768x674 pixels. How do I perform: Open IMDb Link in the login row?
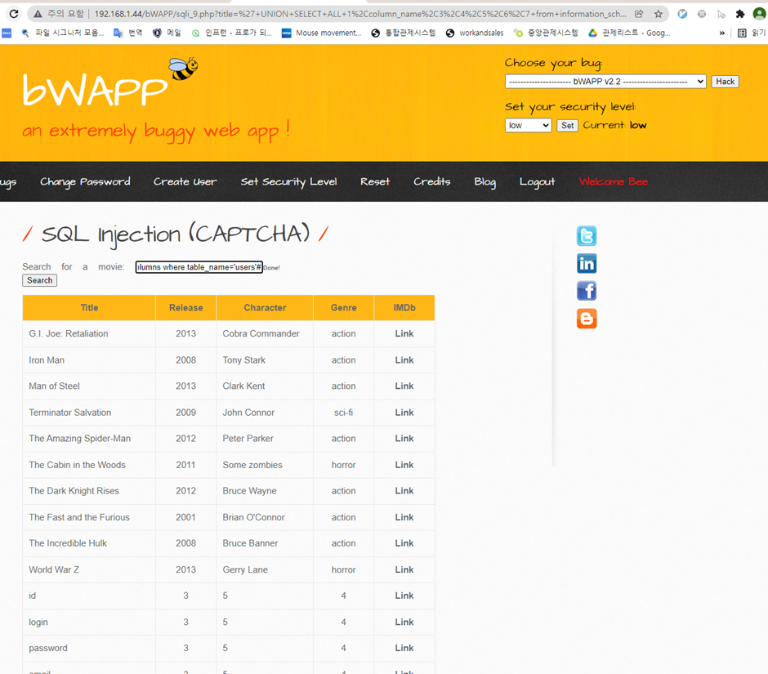pos(404,622)
